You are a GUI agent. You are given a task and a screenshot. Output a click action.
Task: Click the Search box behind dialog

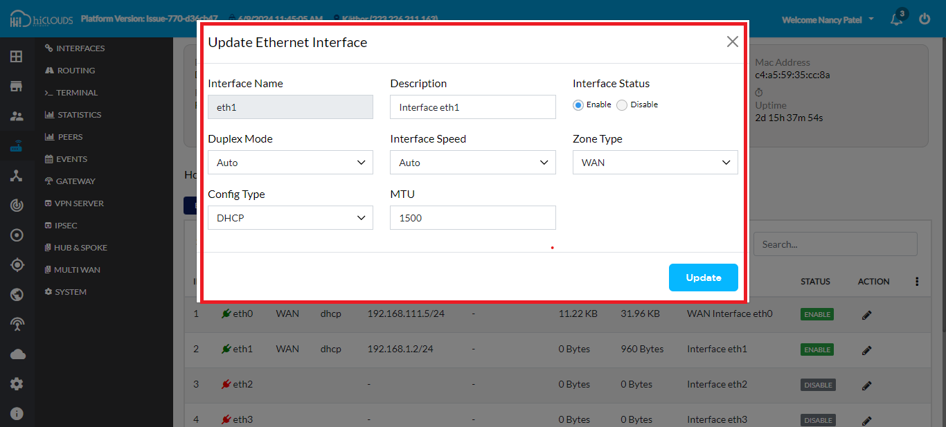[835, 244]
